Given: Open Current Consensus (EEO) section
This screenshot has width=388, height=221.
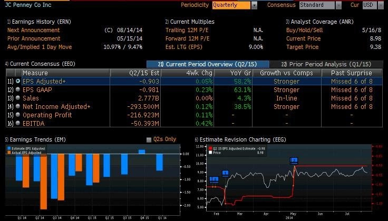Looking at the screenshot, I should [x=40, y=64].
